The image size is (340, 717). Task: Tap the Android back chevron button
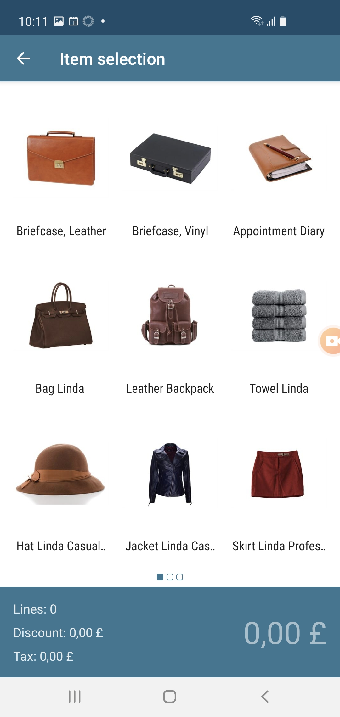point(265,697)
